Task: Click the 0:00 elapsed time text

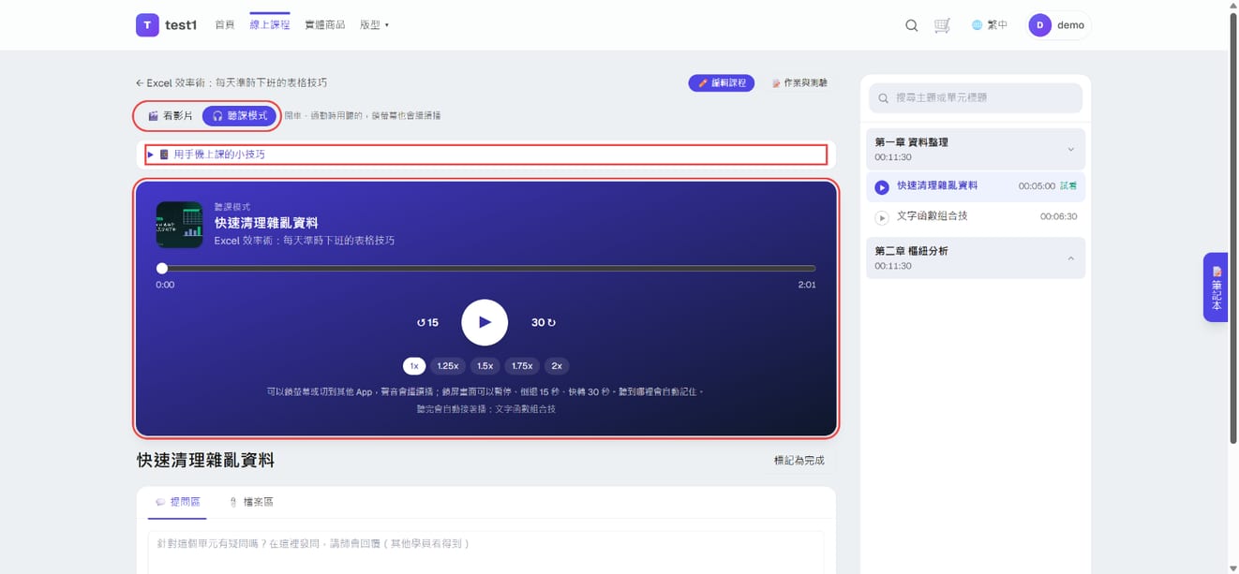Action: coord(165,285)
